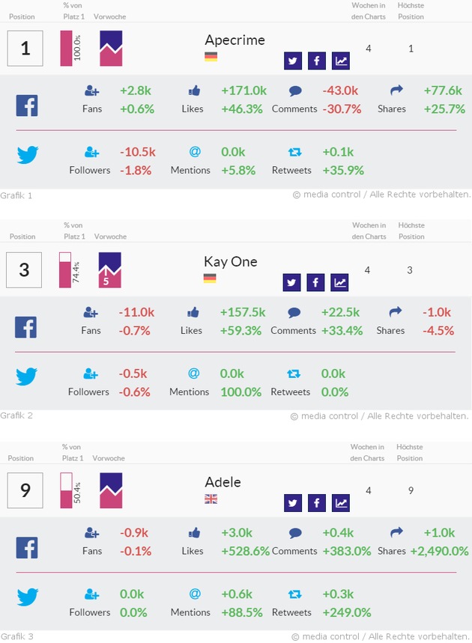Open Adele's Twitter icon button
The image size is (472, 643).
293,503
